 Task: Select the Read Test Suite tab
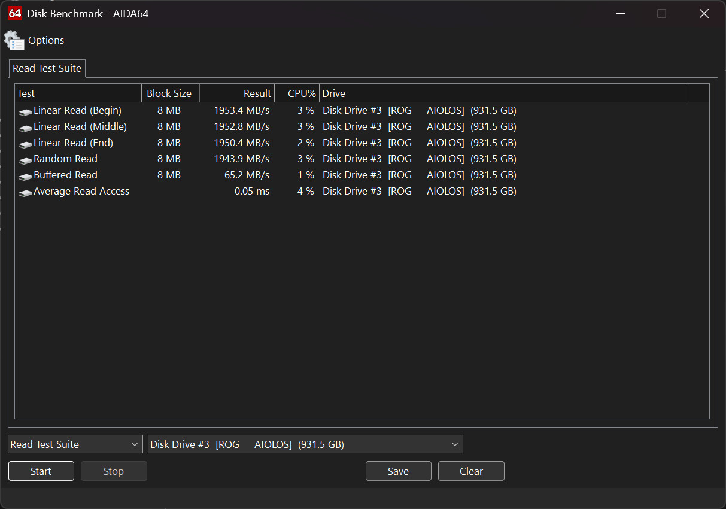pos(47,68)
